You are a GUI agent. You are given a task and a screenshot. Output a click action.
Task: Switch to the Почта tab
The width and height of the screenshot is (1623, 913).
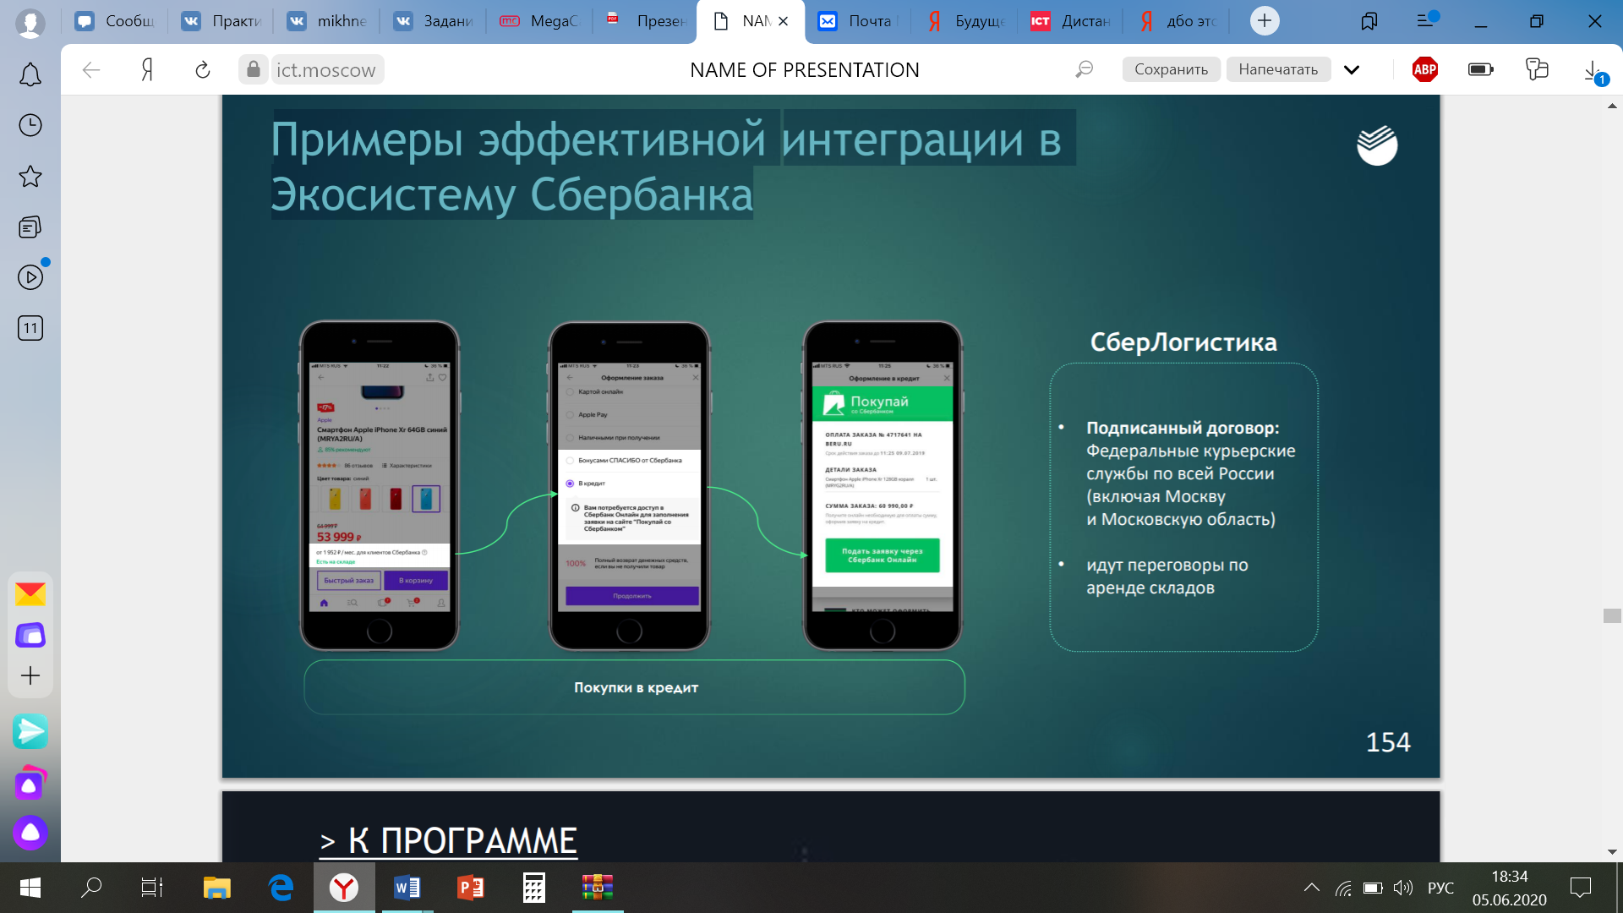click(857, 21)
